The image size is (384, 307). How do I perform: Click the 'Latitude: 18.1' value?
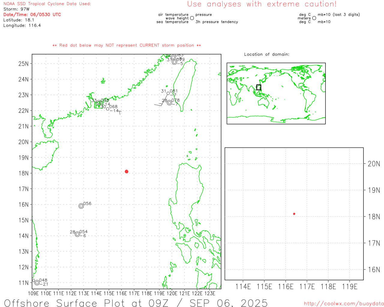19,20
